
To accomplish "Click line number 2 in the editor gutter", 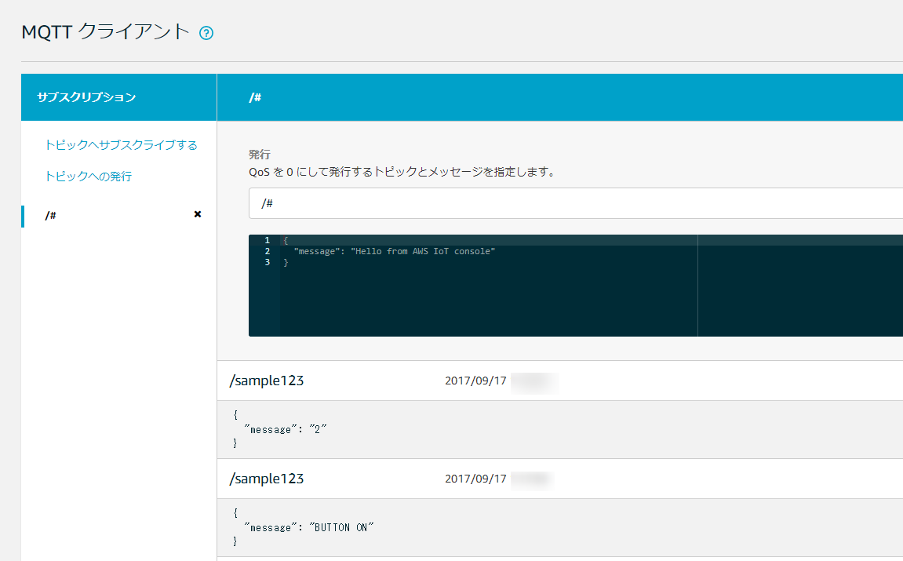I will click(x=267, y=251).
